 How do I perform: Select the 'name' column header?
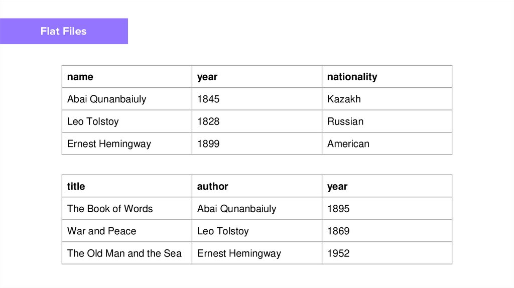click(x=80, y=77)
